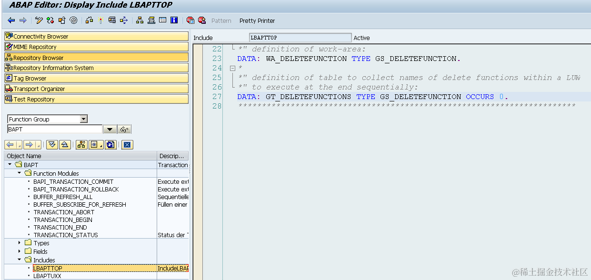The height and width of the screenshot is (280, 591).
Task: Select BAPI_TRANSACTION_ROLLBACK function module
Action: 76,189
